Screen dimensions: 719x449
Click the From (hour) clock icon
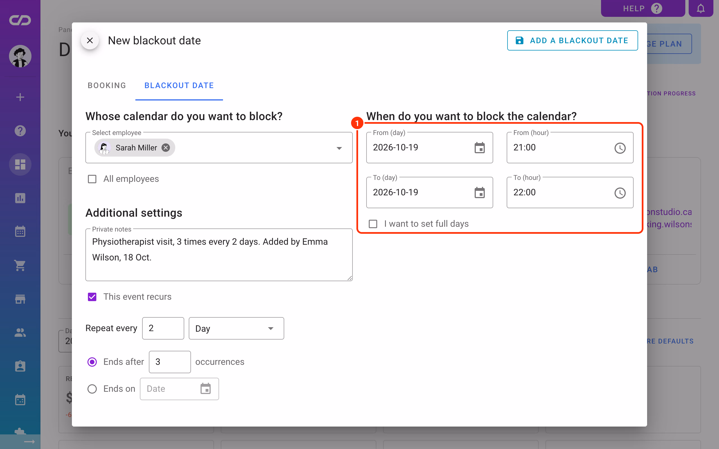point(620,148)
